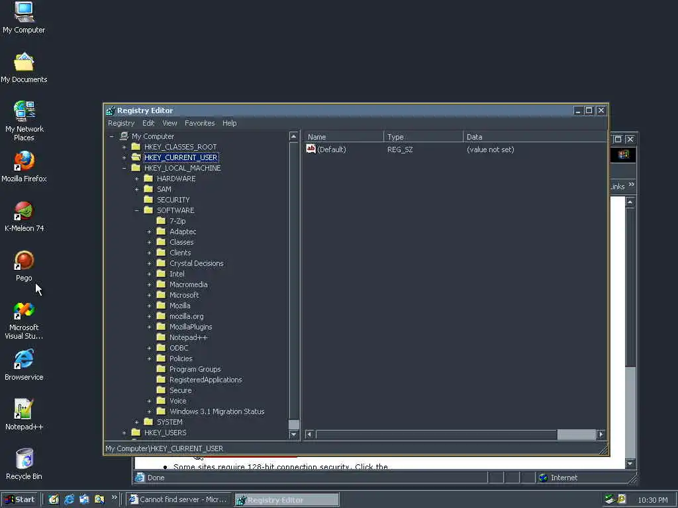Click the fourth quick launch search icon
Screen dimensions: 678x508
(x=99, y=499)
